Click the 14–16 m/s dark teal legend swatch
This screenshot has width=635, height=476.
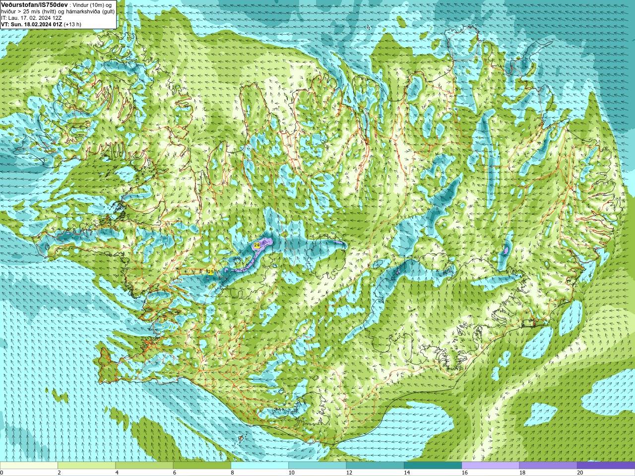click(433, 466)
